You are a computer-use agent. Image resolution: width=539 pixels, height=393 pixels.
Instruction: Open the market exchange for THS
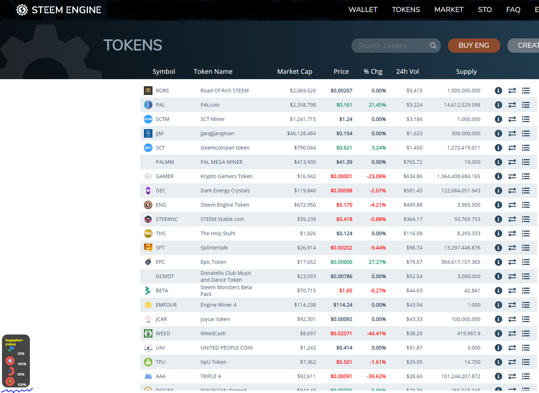click(x=512, y=234)
